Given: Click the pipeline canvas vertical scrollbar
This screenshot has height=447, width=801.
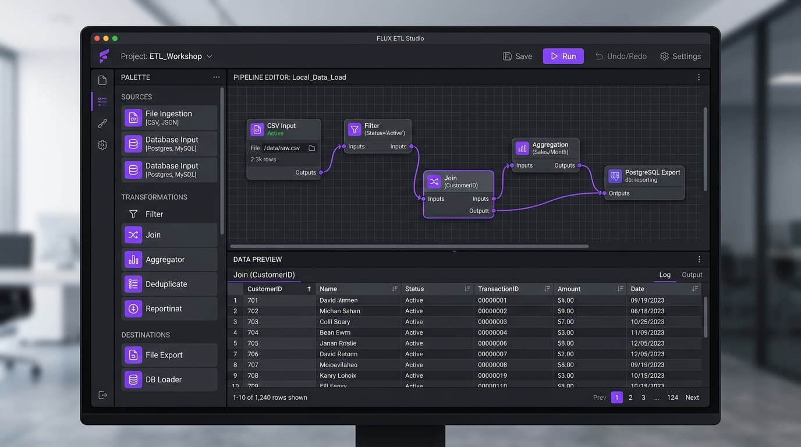Looking at the screenshot, I should (x=706, y=148).
